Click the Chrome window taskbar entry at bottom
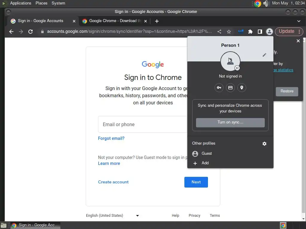Viewport: 306px width, 229px height. point(35,225)
